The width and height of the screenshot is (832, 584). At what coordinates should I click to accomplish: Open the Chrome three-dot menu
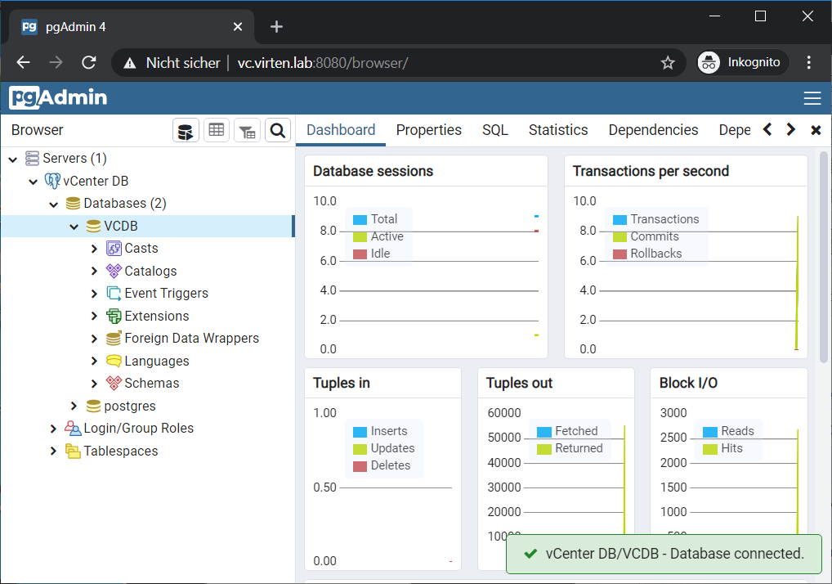pyautogui.click(x=808, y=63)
